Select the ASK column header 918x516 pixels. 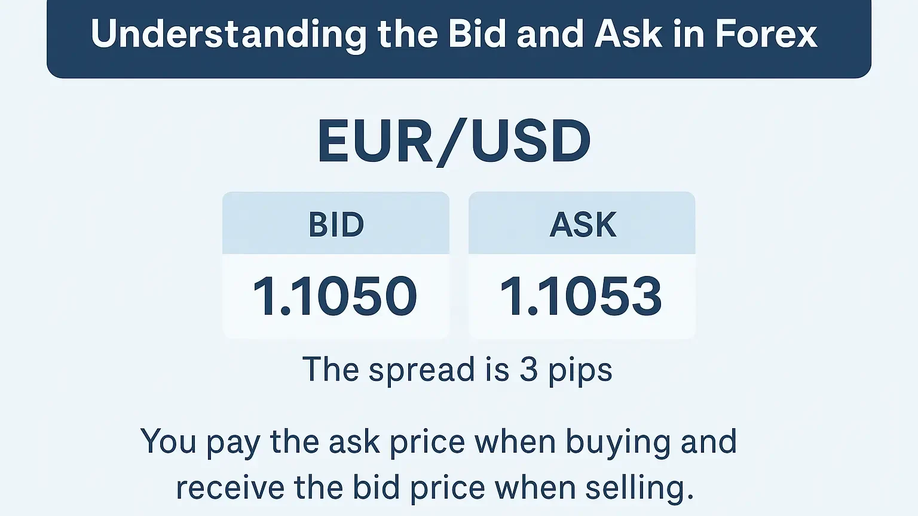click(x=582, y=225)
